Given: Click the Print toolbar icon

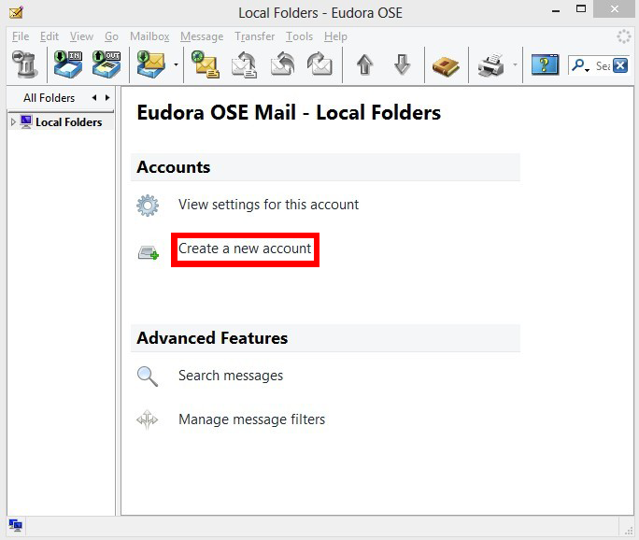Looking at the screenshot, I should [491, 64].
